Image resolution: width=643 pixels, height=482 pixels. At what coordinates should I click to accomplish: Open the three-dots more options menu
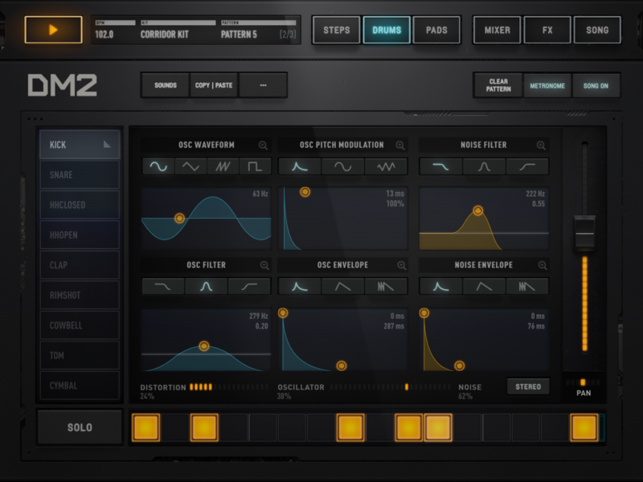[263, 85]
